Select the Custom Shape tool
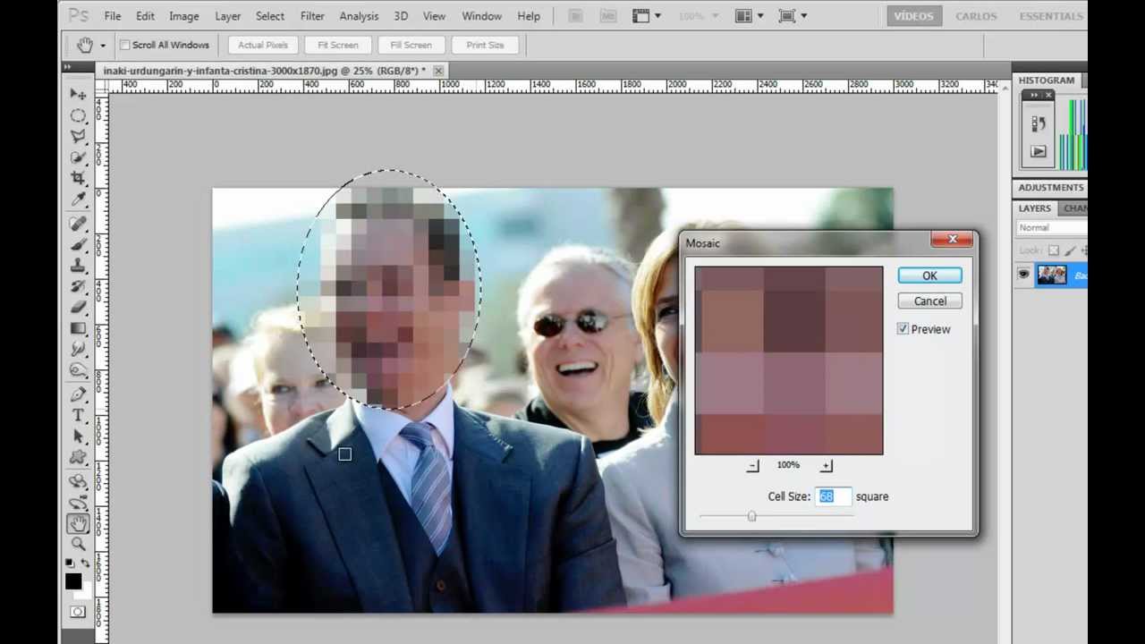This screenshot has height=644, width=1145. point(79,458)
